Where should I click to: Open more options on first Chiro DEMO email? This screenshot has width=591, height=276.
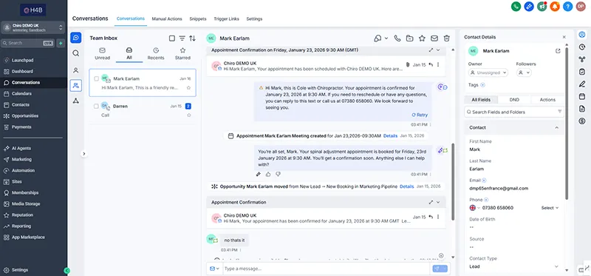[x=438, y=64]
